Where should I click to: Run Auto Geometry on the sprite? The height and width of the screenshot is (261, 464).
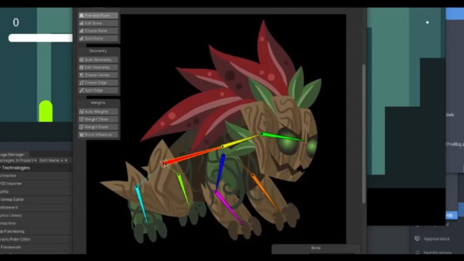[x=98, y=60]
